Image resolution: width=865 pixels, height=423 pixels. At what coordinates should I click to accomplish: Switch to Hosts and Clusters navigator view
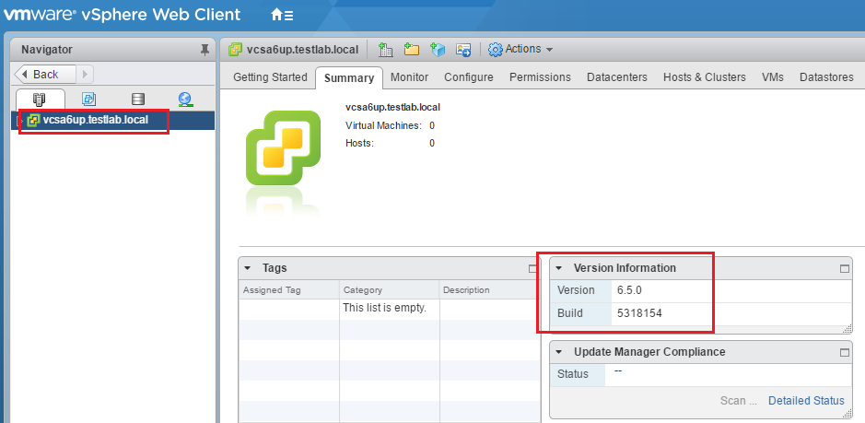pyautogui.click(x=40, y=99)
